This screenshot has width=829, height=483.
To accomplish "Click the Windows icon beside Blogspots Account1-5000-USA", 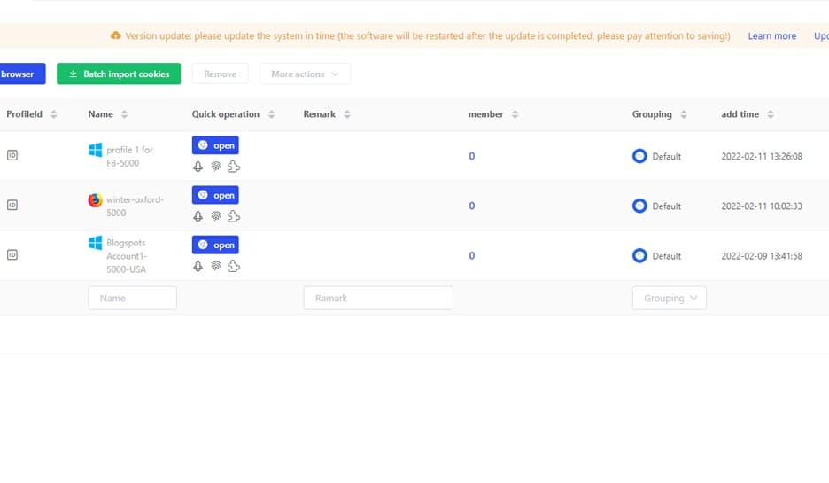I will coord(95,243).
